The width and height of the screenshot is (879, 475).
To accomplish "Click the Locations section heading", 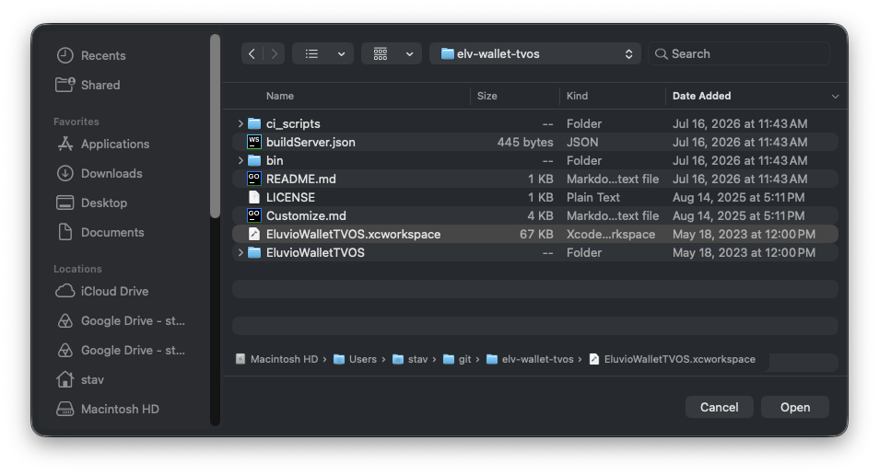I will click(x=77, y=269).
